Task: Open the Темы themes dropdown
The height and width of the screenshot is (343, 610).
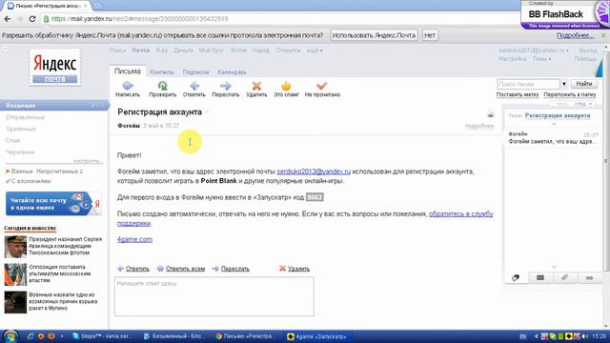Action: coord(541,59)
